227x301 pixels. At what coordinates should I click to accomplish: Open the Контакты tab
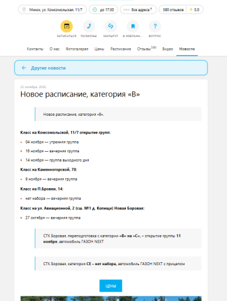[35, 49]
